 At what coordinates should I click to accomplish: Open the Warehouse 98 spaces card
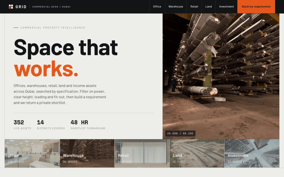coord(87,153)
